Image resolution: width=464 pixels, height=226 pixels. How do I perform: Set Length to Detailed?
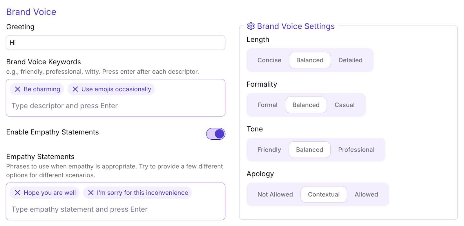[x=350, y=60]
